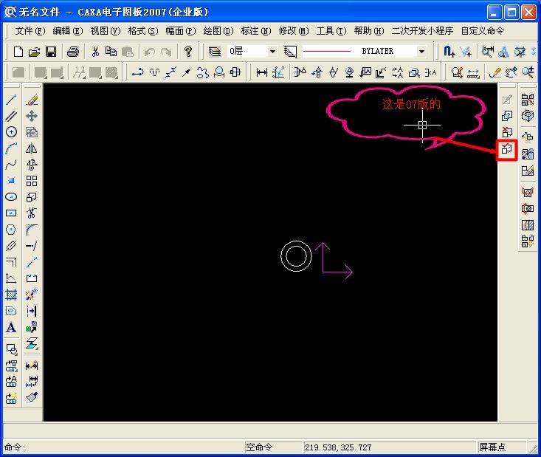Click the Scale tool icon
The width and height of the screenshot is (541, 457).
(x=32, y=196)
